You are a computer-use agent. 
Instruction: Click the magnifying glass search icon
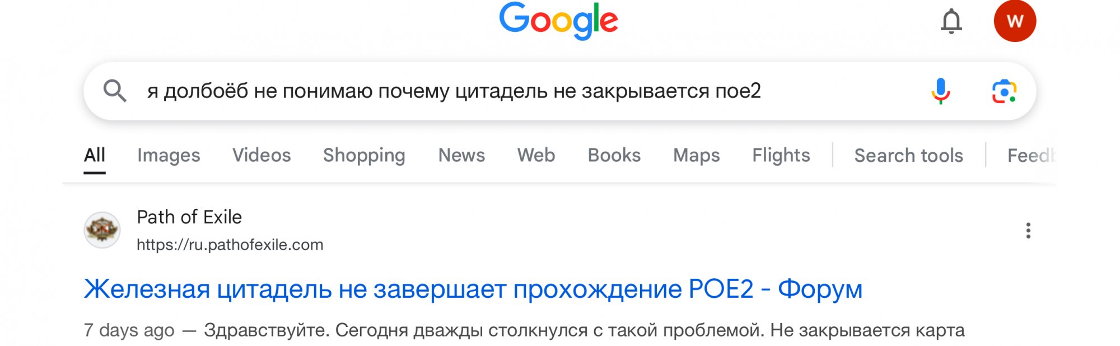pyautogui.click(x=115, y=91)
